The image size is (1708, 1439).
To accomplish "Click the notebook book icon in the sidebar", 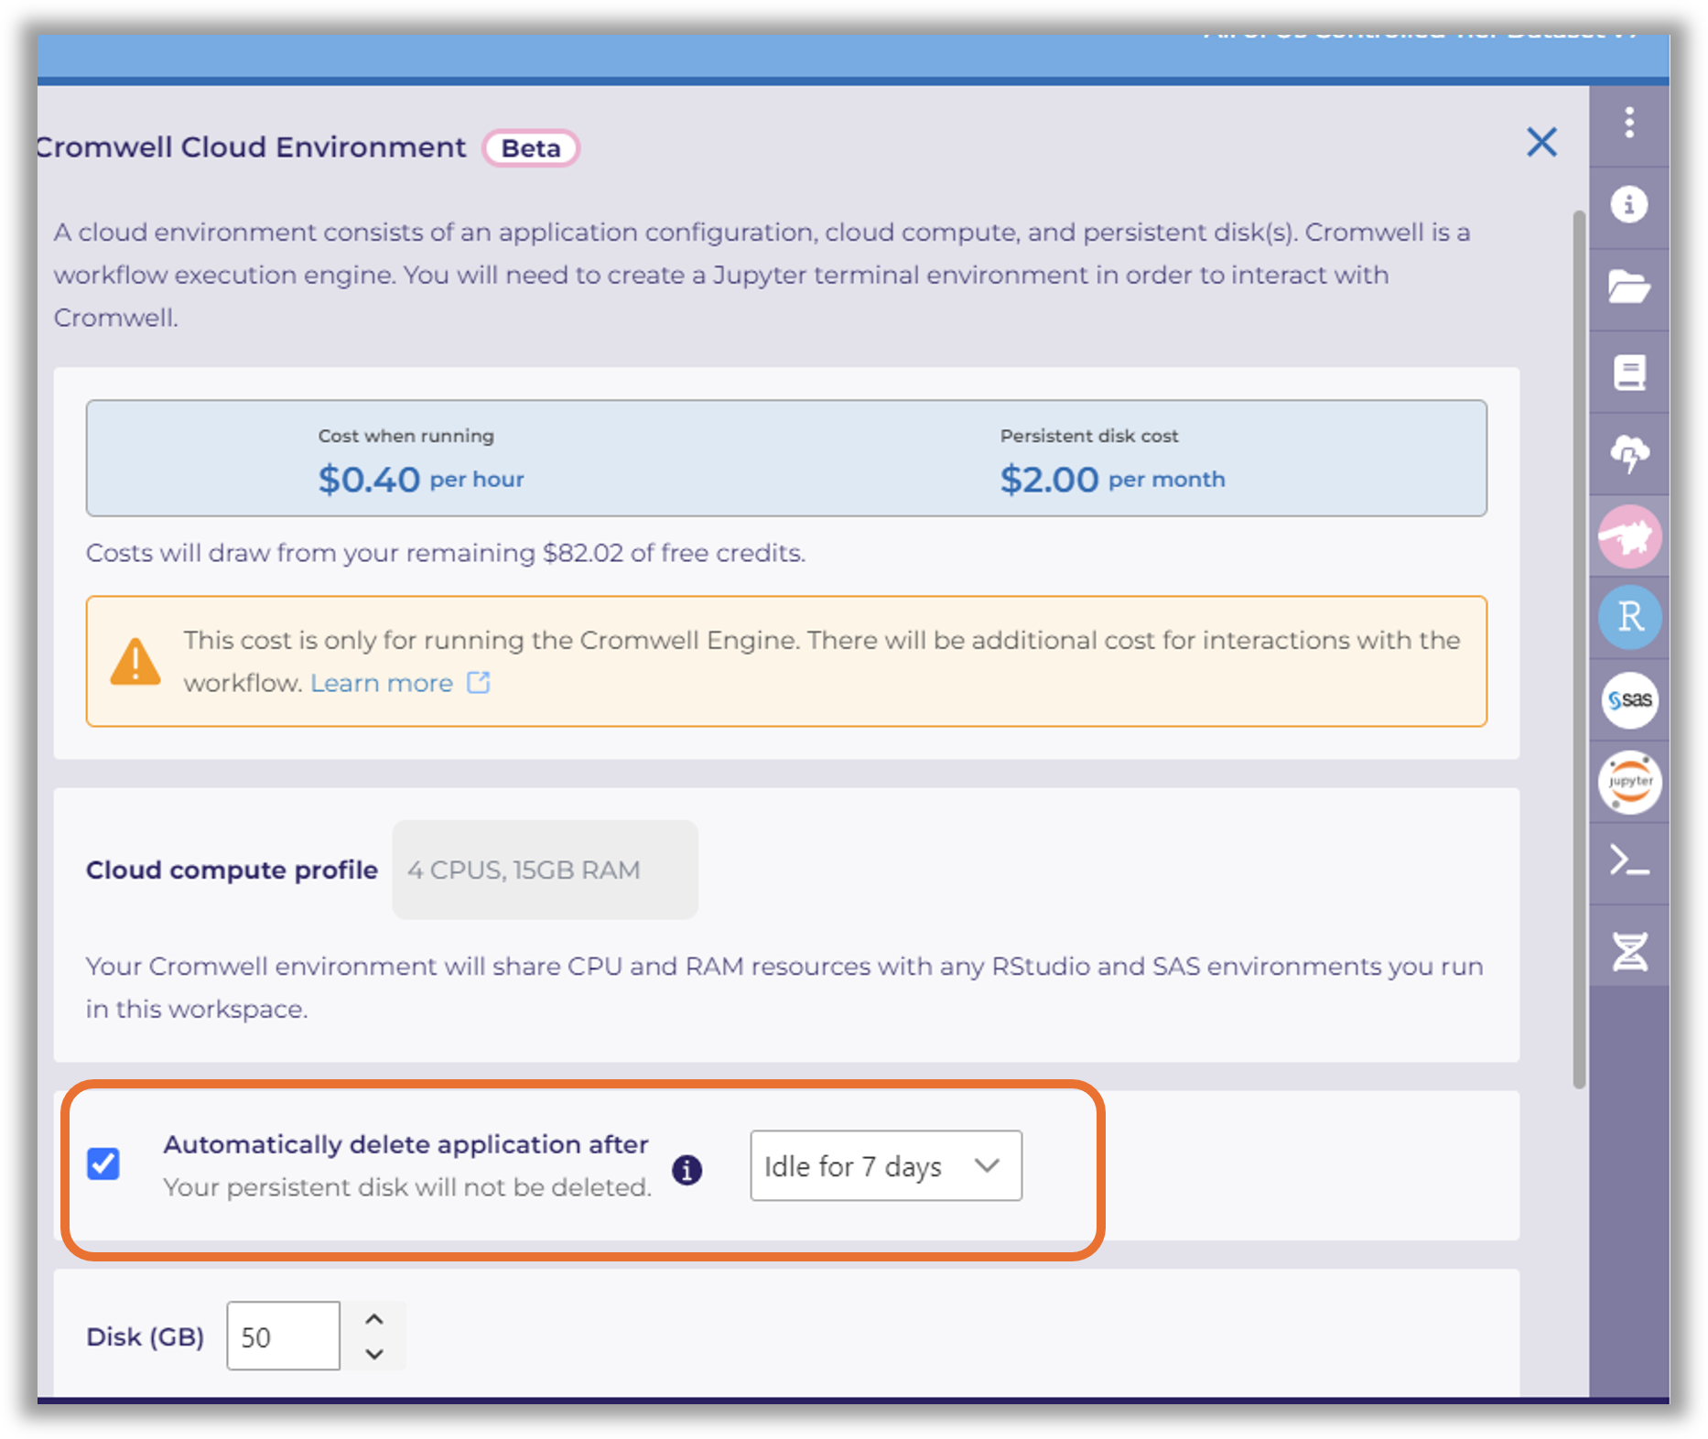I will [1629, 372].
